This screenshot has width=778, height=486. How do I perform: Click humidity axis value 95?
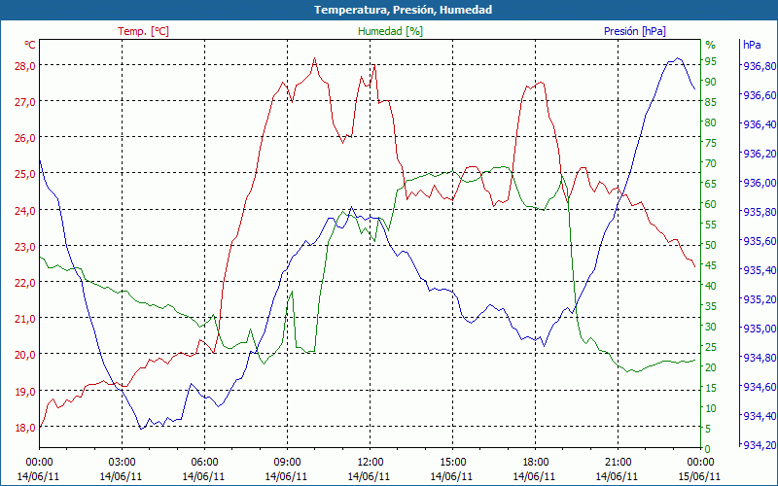coord(711,61)
